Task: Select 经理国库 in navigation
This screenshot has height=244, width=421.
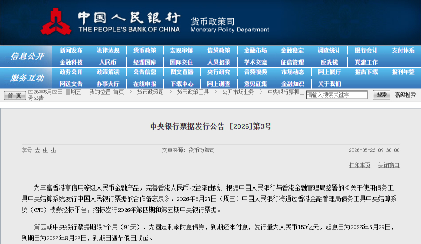Action: tap(145, 62)
